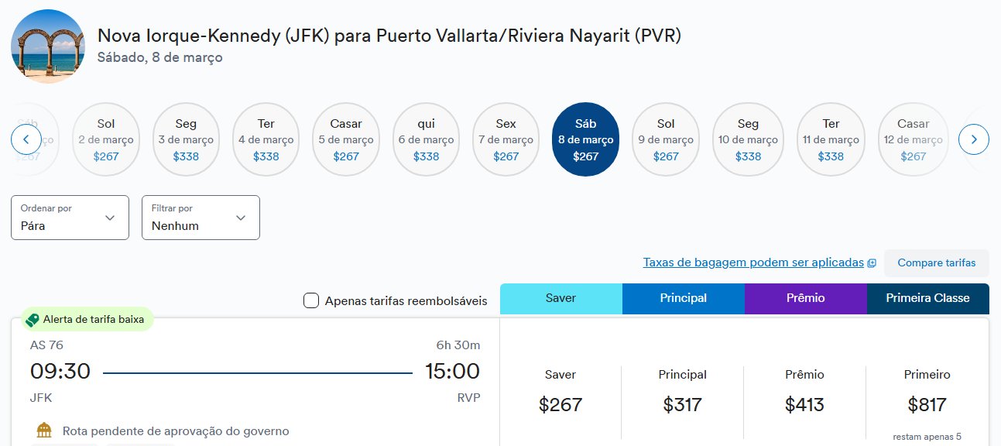Screen dimensions: 1001x446
Task: Click the external link icon beside baggage fees
Action: point(872,263)
